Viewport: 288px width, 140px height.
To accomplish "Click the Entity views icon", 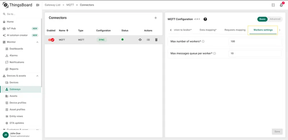I will [x=7, y=116].
